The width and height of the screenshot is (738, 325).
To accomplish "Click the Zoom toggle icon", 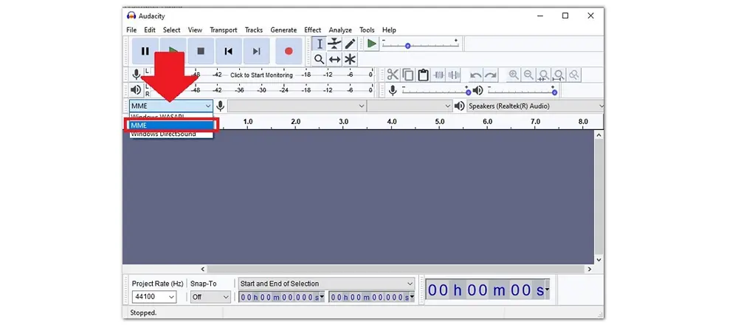I will [x=573, y=75].
